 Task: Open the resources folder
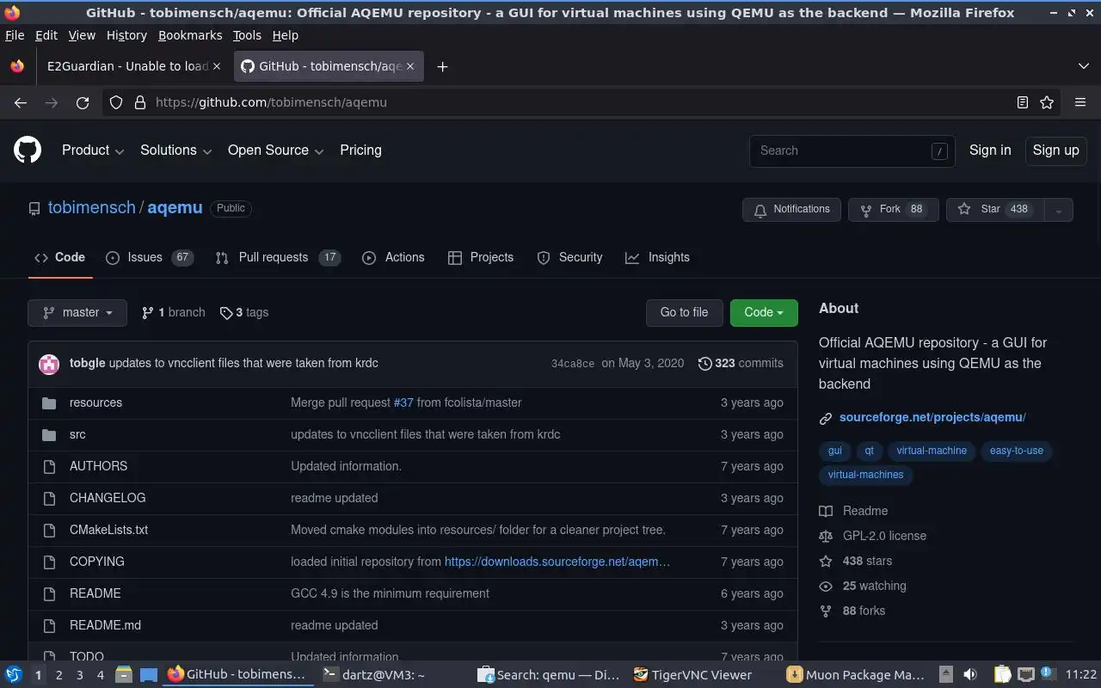(x=95, y=402)
